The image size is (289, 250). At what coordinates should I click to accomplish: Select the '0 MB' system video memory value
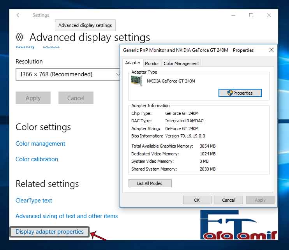point(204,161)
